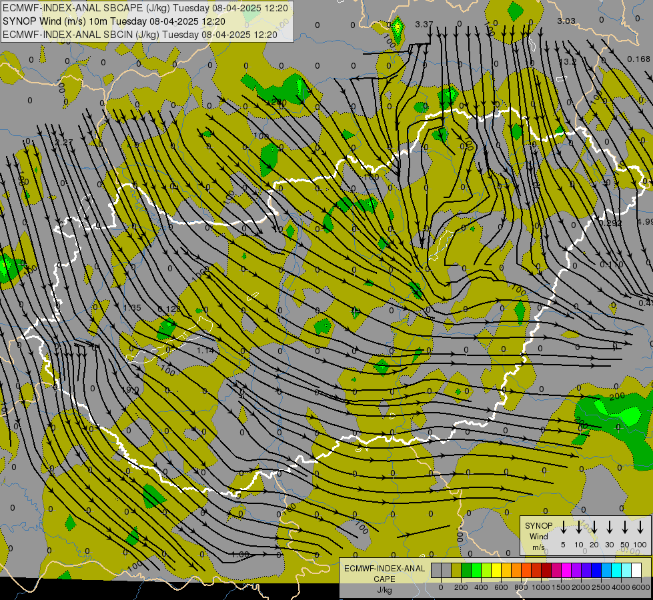This screenshot has width=653, height=600.
Task: Click the 10 m/s wind arrow in the legend
Action: pos(578,527)
